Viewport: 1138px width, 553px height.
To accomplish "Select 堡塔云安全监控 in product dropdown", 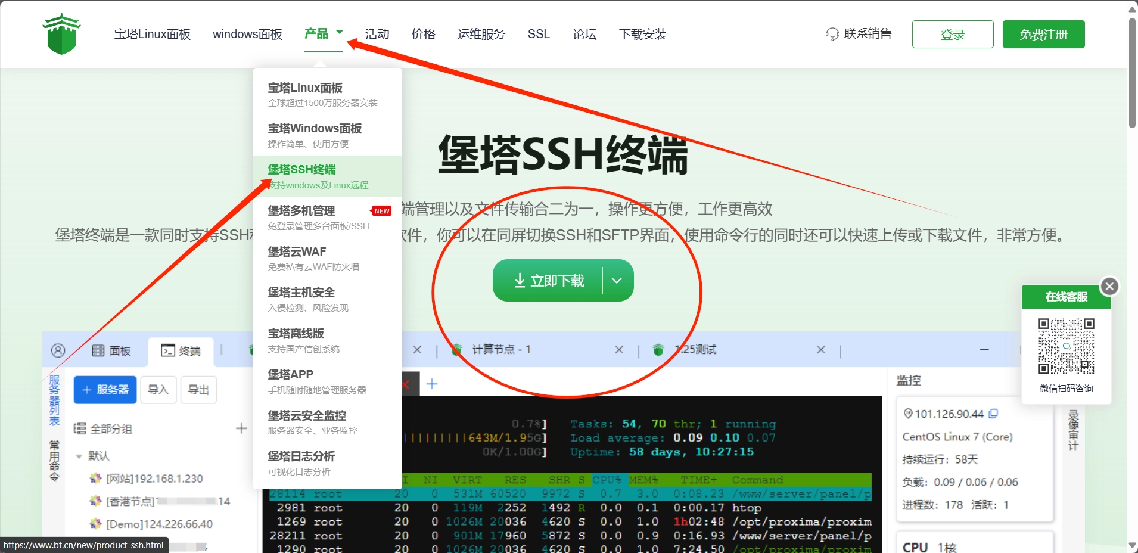I will 327,422.
